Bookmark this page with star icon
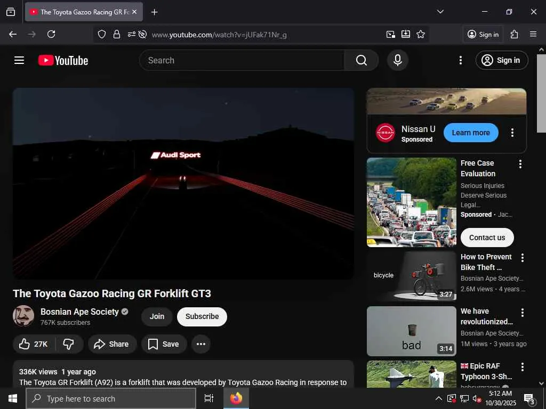The width and height of the screenshot is (546, 409). (421, 34)
